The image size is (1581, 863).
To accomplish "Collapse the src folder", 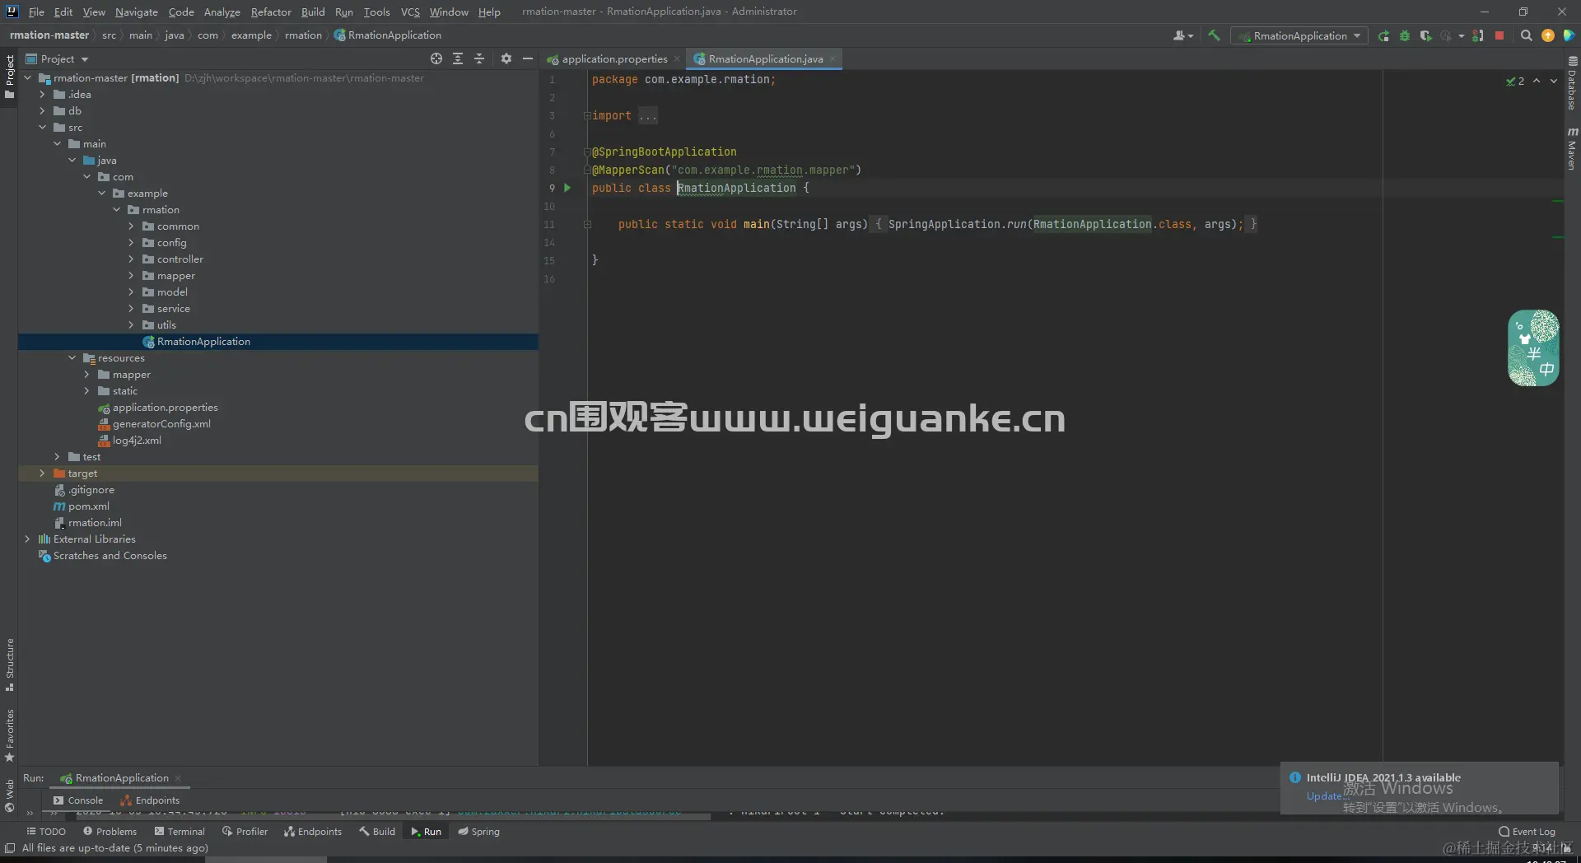I will (x=42, y=128).
